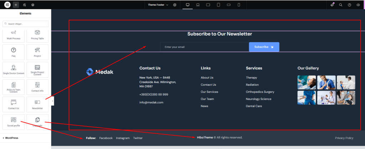Click the first Our Gallery thumbnail
The height and width of the screenshot is (149, 365).
[306, 82]
